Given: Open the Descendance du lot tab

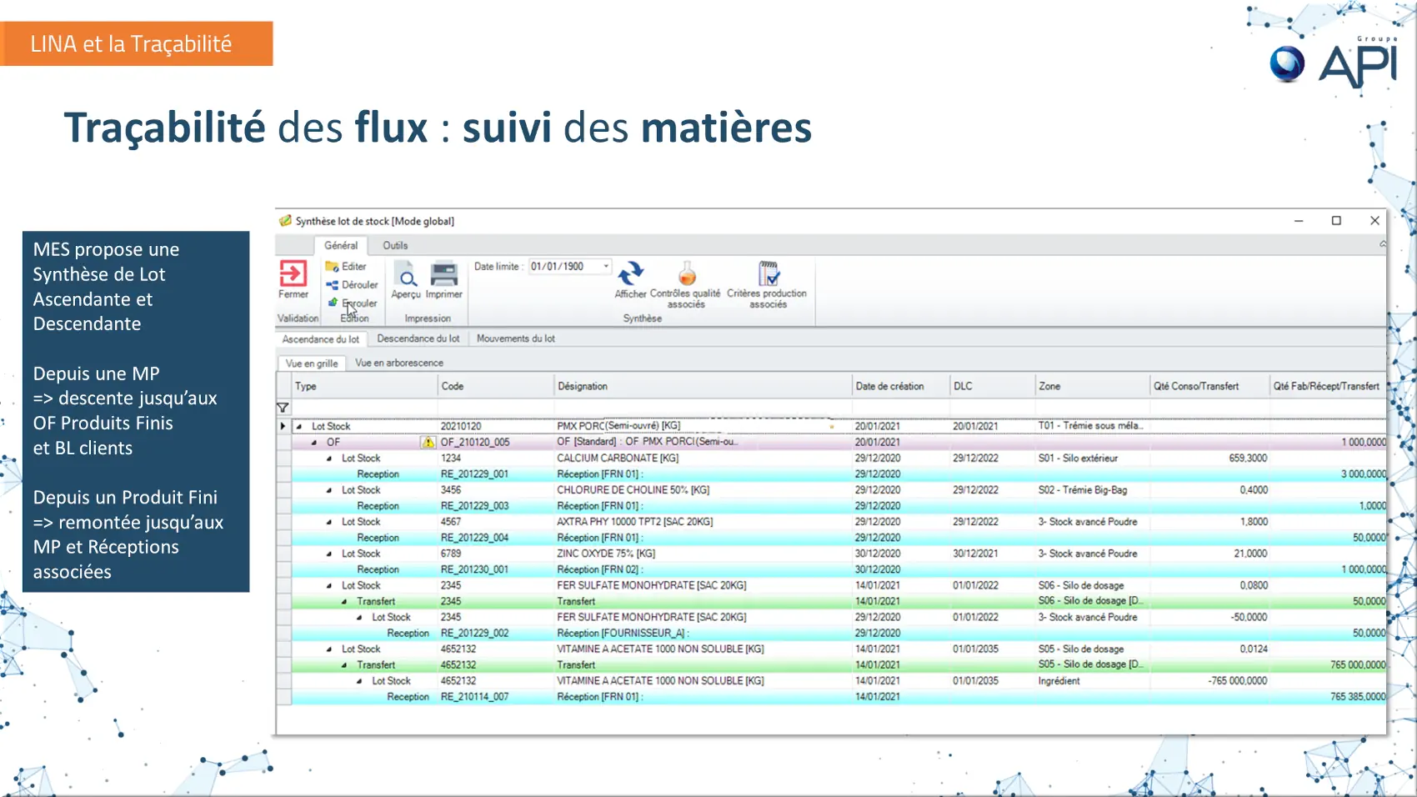Looking at the screenshot, I should (418, 338).
